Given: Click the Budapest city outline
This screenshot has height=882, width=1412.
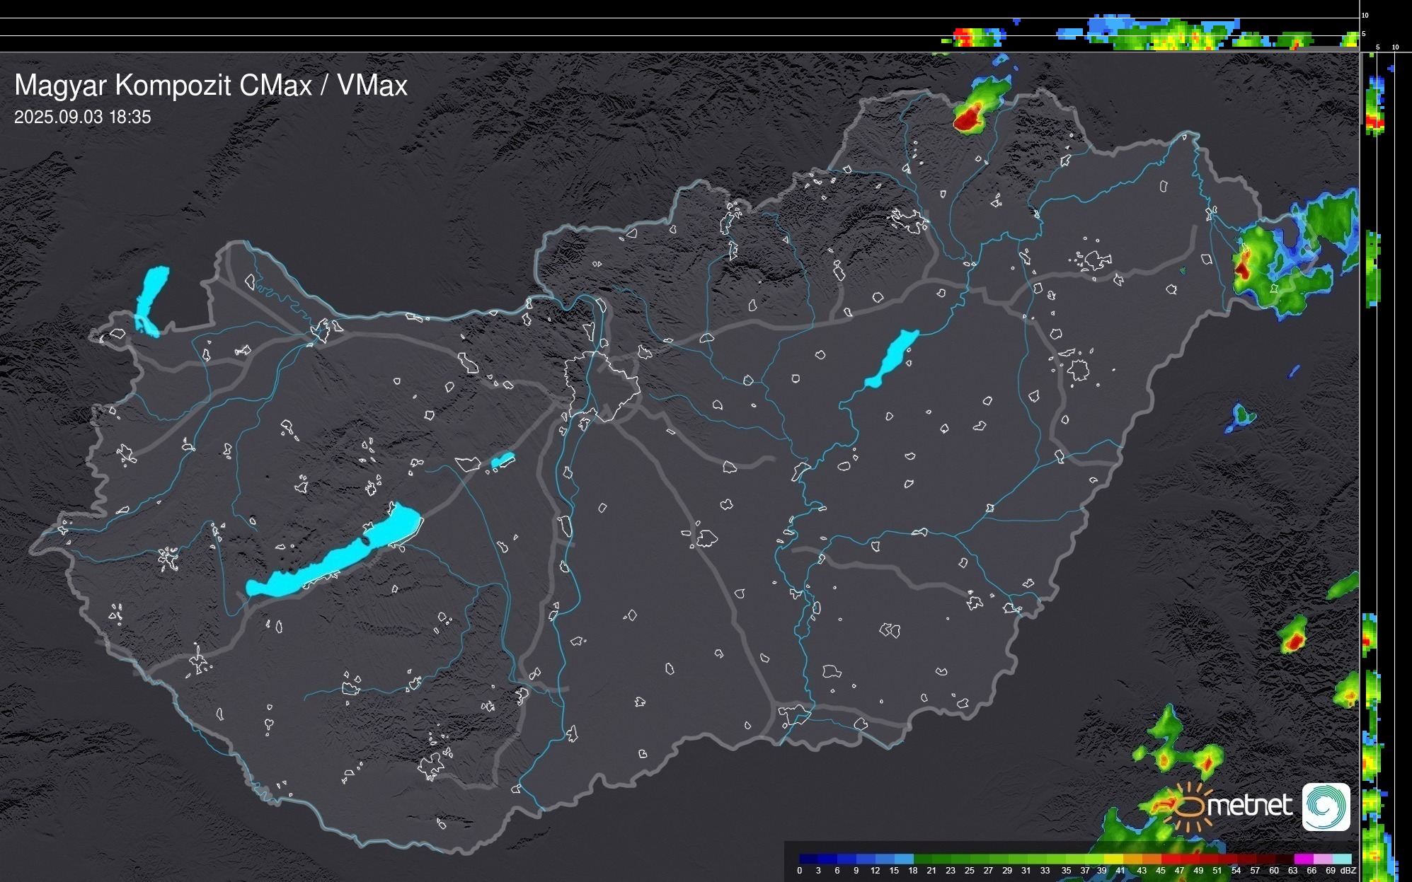Looking at the screenshot, I should click(602, 385).
